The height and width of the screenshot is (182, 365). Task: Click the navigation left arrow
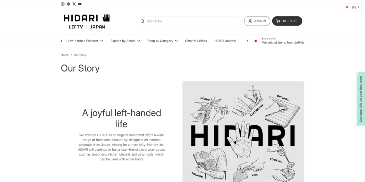[61, 41]
